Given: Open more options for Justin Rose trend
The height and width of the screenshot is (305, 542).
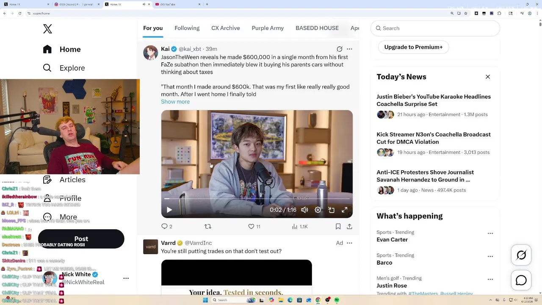Looking at the screenshot, I should tap(490, 279).
